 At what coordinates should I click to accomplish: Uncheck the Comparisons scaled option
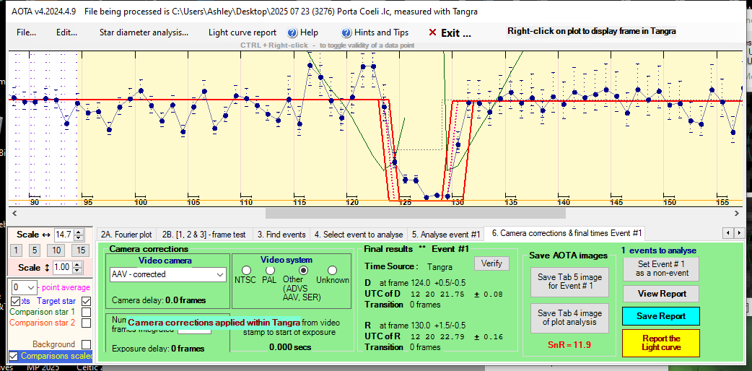coord(14,356)
